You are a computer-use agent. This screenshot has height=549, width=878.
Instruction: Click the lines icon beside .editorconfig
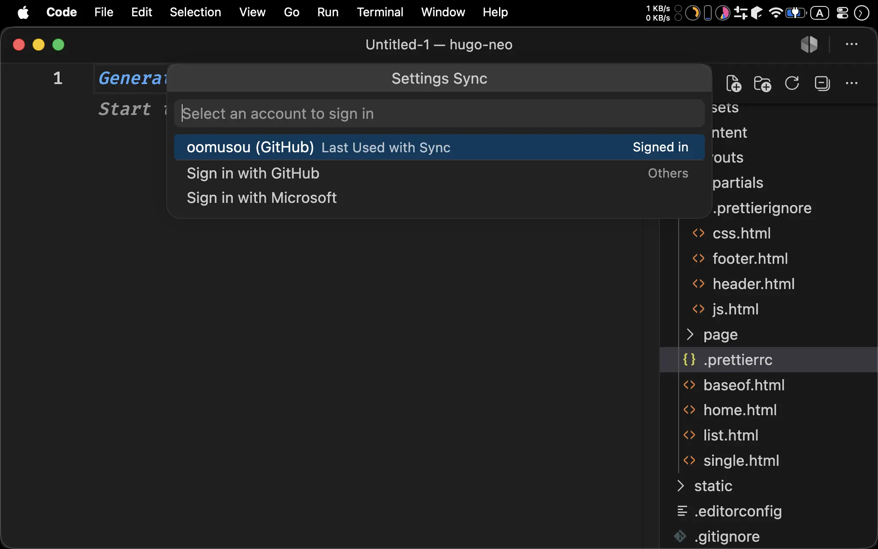pyautogui.click(x=682, y=511)
